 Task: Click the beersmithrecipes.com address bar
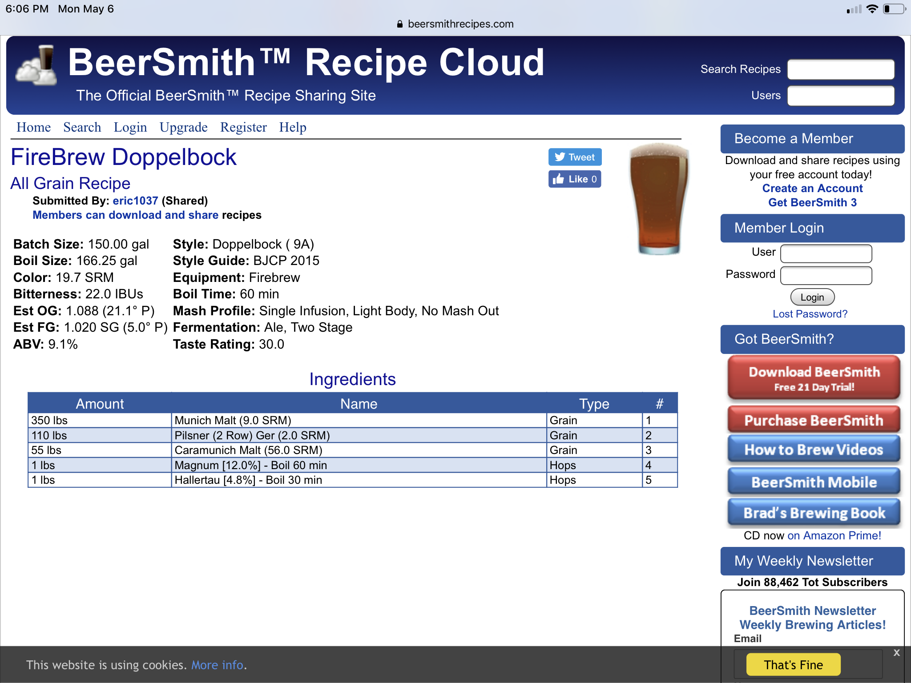point(455,24)
